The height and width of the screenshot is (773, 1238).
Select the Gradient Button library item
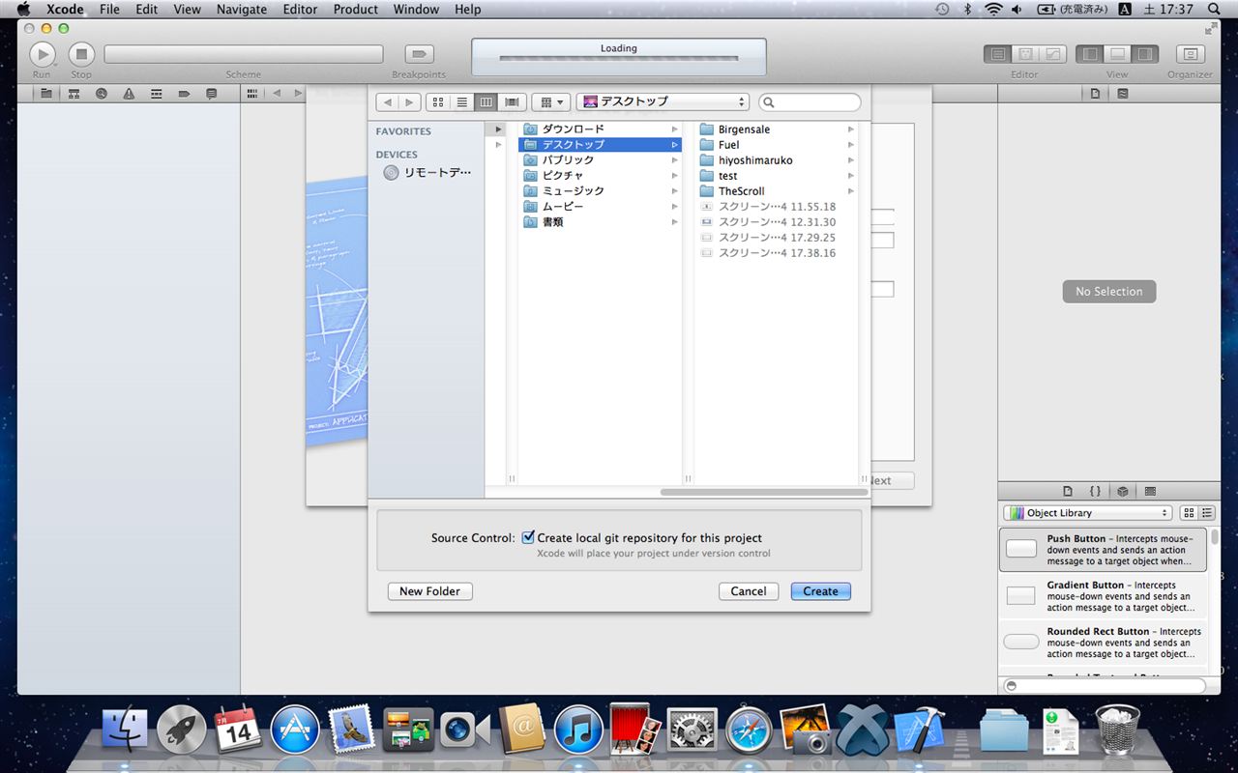[1103, 596]
